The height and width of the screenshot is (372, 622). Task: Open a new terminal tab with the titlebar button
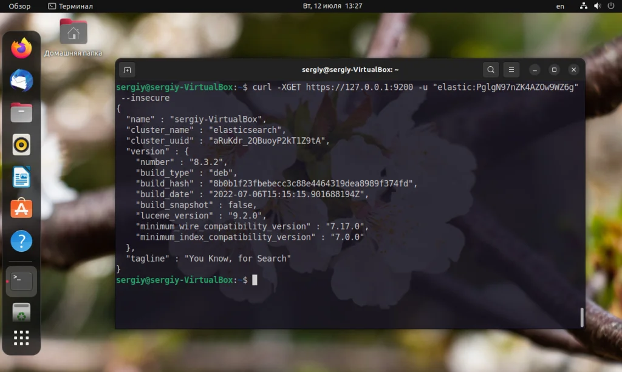click(127, 69)
